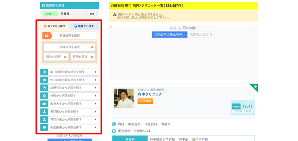Switch to the エリアから探す tab

(x=55, y=26)
